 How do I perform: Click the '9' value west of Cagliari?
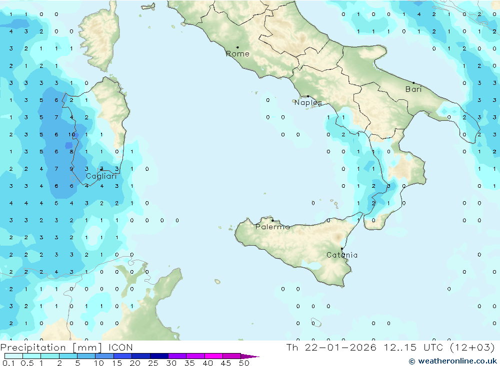tap(71, 169)
